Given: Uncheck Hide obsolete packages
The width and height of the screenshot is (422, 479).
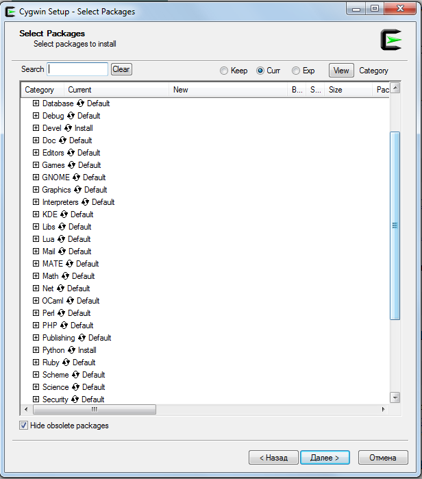Looking at the screenshot, I should [x=23, y=426].
